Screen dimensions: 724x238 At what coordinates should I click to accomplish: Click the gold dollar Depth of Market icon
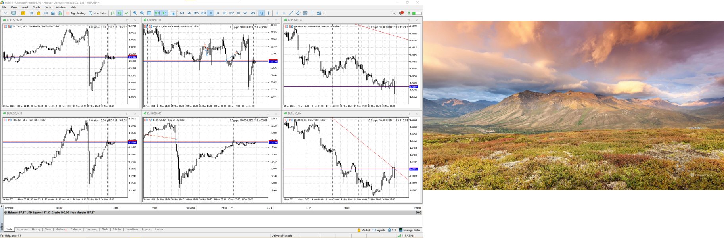23,13
